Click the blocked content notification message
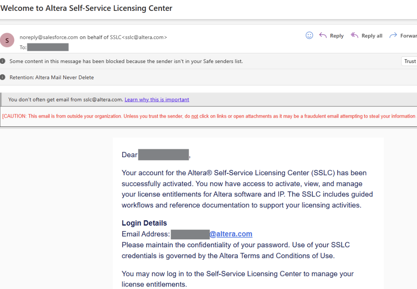417x289 pixels. 126,61
